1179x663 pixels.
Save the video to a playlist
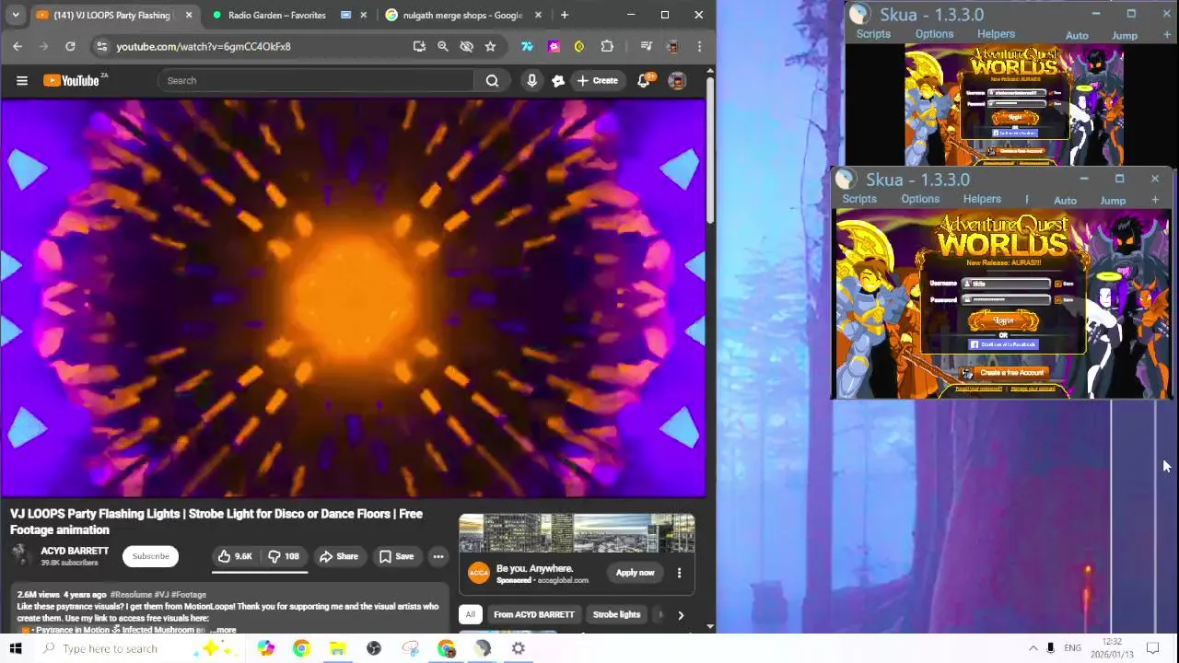click(x=396, y=556)
